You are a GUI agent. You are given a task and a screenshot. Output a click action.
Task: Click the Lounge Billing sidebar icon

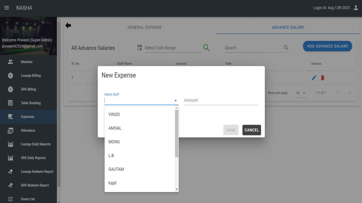tap(10, 76)
